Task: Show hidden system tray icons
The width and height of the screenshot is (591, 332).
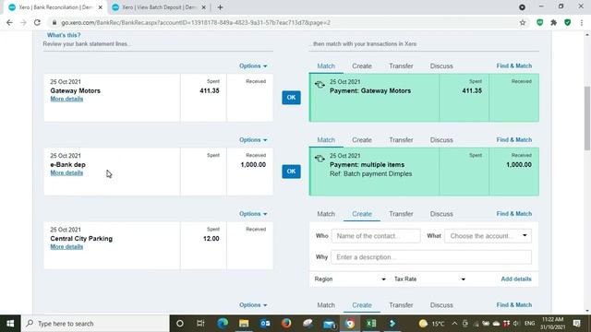Action: pyautogui.click(x=454, y=324)
